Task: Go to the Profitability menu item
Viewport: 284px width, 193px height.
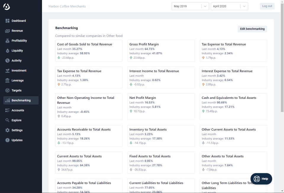Action: tap(19, 41)
